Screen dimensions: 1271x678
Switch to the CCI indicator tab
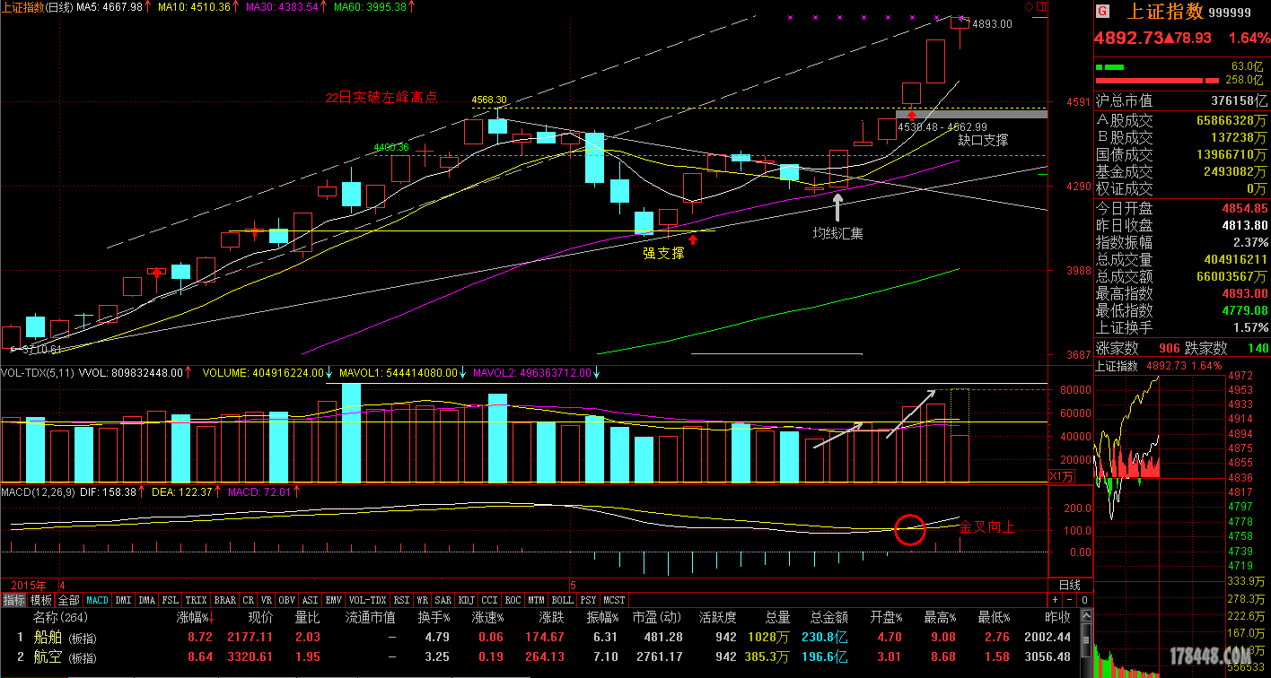(x=490, y=600)
